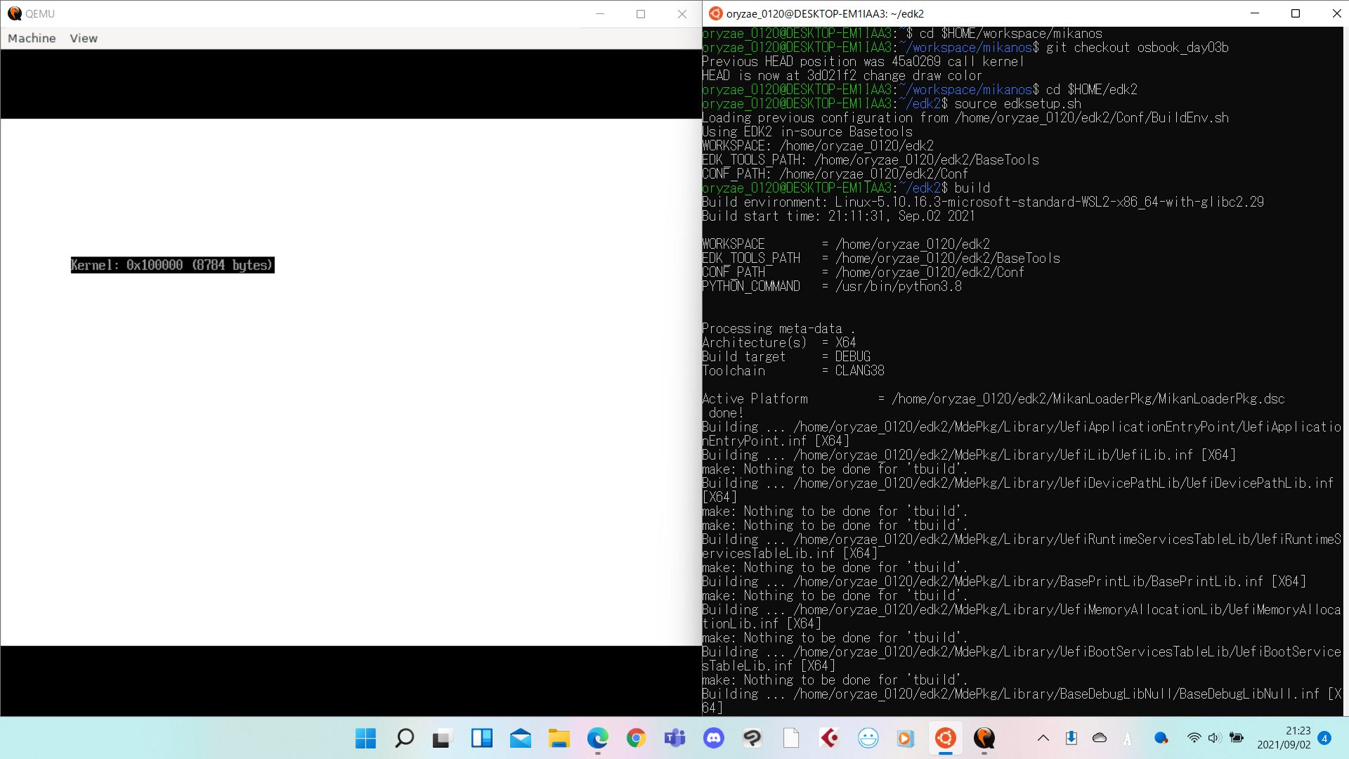The image size is (1349, 759).
Task: Expand hidden icons in the system tray
Action: (x=1043, y=739)
